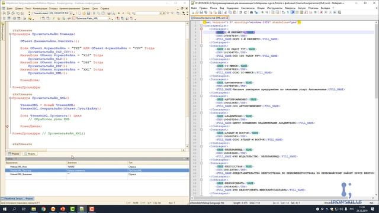The image size is (379, 213).
Task: Click Play macro icon in Notepad++
Action: (330, 12)
